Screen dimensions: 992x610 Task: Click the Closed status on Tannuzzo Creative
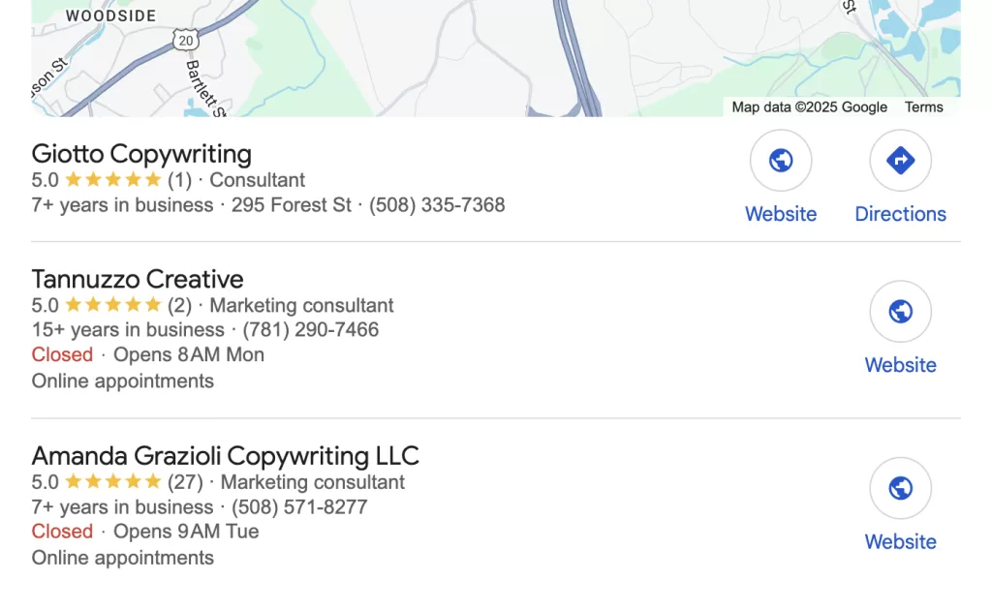pyautogui.click(x=62, y=354)
